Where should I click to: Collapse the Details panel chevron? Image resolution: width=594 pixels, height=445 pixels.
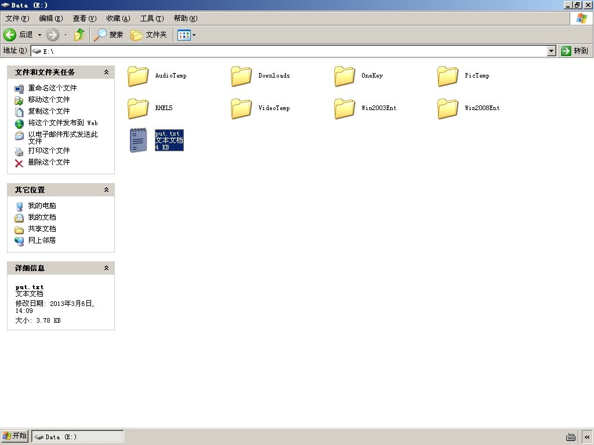[x=107, y=268]
